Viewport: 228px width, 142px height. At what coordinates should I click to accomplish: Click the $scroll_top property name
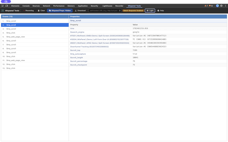point(75,50)
